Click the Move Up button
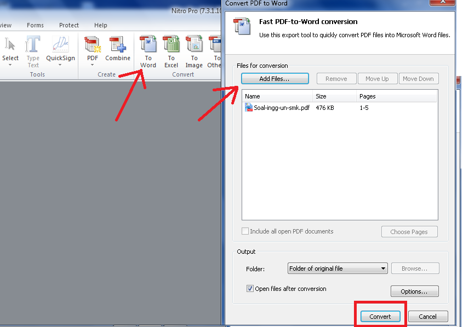 point(377,79)
